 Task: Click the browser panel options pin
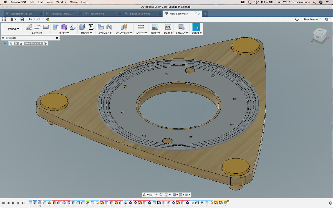[57, 38]
